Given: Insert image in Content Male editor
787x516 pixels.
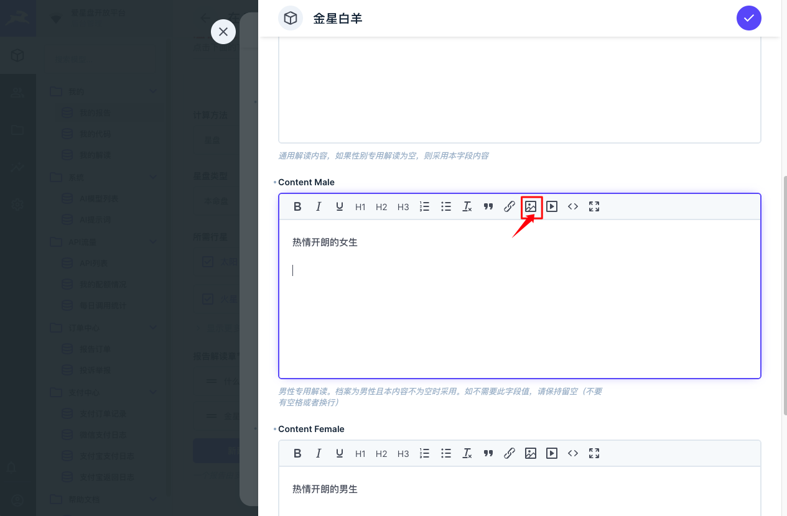Looking at the screenshot, I should 531,206.
